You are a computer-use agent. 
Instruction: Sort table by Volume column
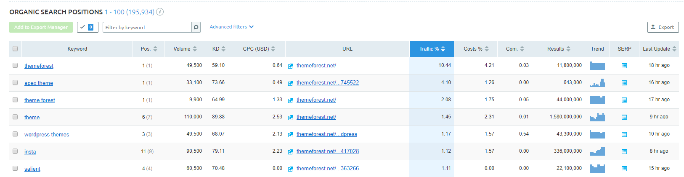tap(185, 49)
